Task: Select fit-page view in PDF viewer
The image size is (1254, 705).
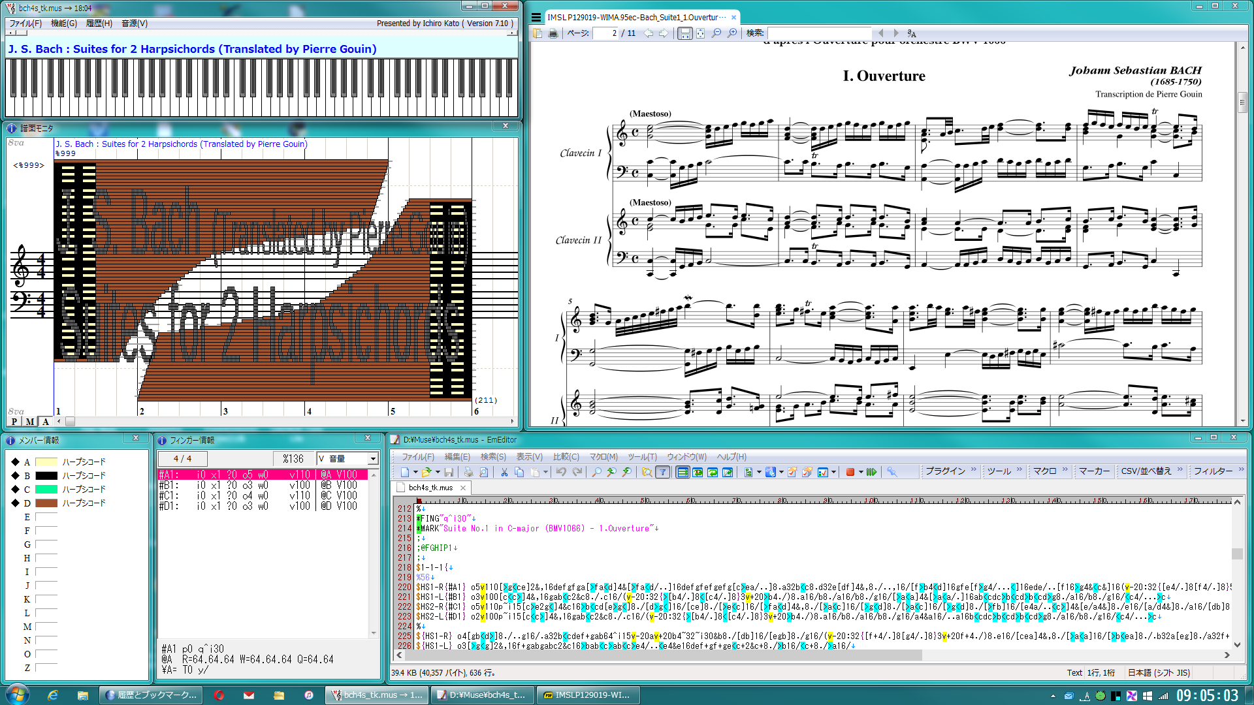Action: click(700, 33)
